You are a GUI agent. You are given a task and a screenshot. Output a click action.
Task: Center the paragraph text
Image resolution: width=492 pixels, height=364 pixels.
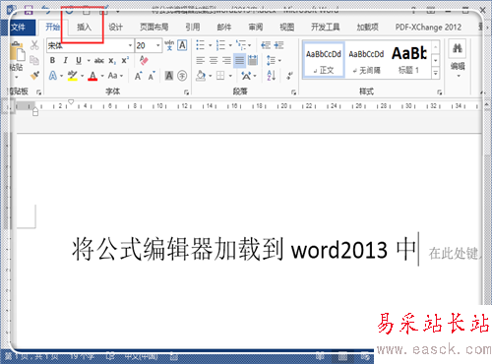(x=214, y=61)
